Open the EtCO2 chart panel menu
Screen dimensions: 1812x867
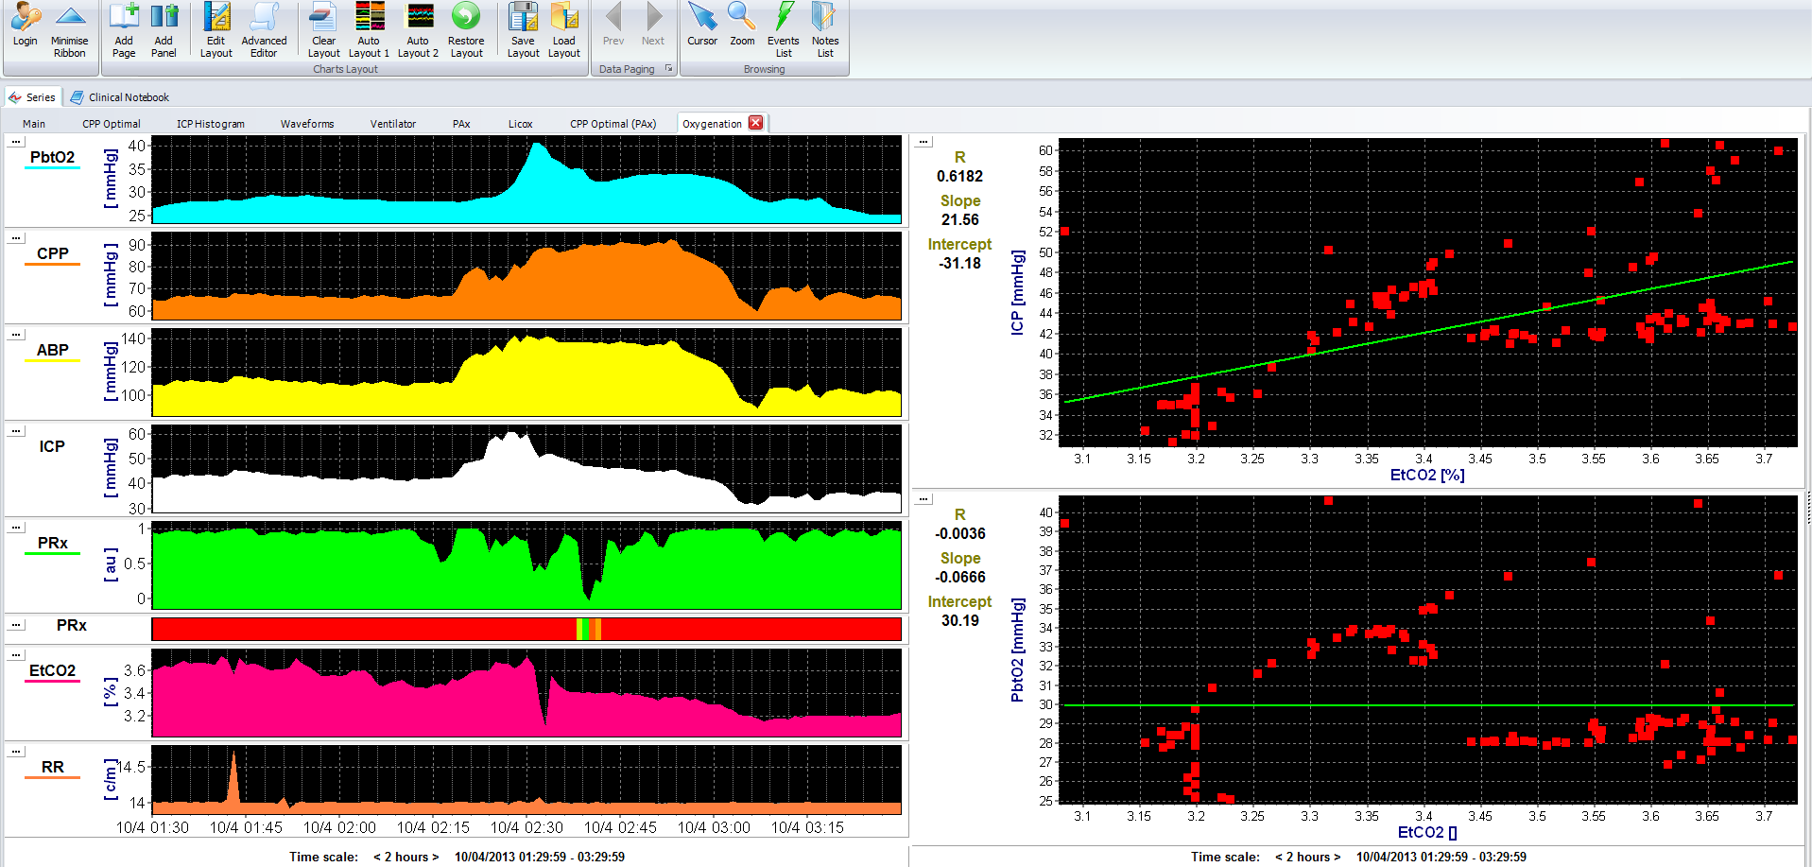coord(16,654)
